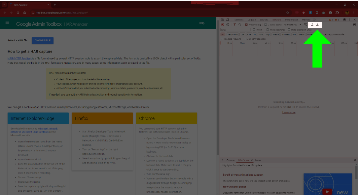Open the Issues drawer tab
Image resolution: width=359 pixels, height=196 pixels.
coord(258,160)
